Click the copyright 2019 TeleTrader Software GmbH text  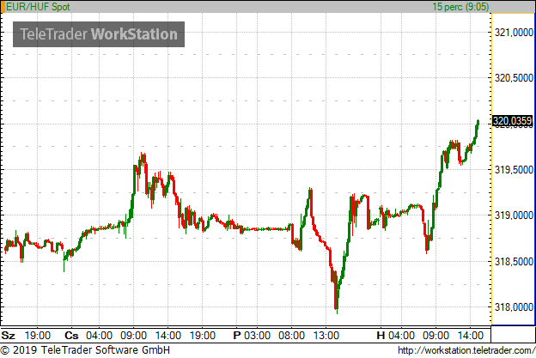pos(85,350)
